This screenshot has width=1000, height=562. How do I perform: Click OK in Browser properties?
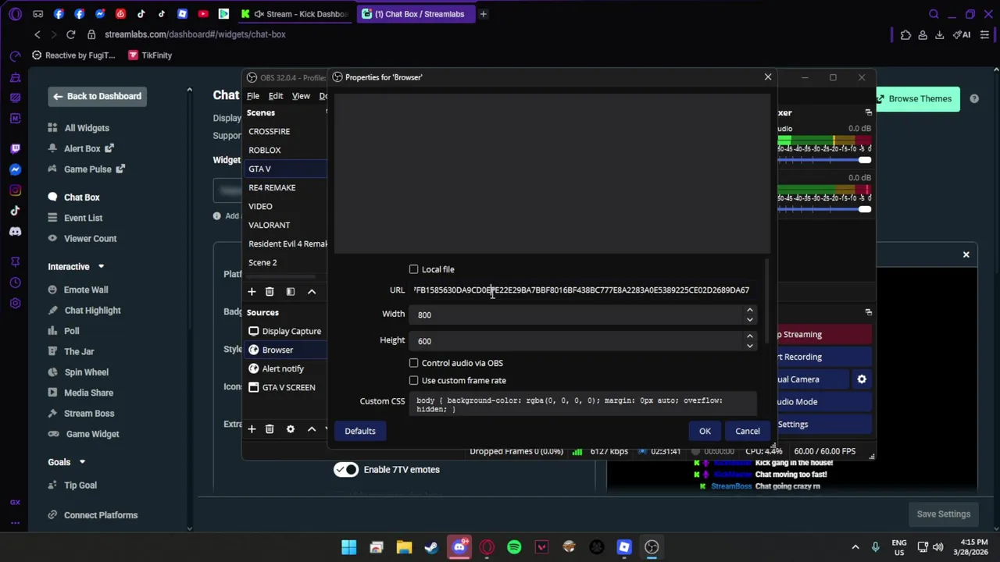[x=705, y=431]
